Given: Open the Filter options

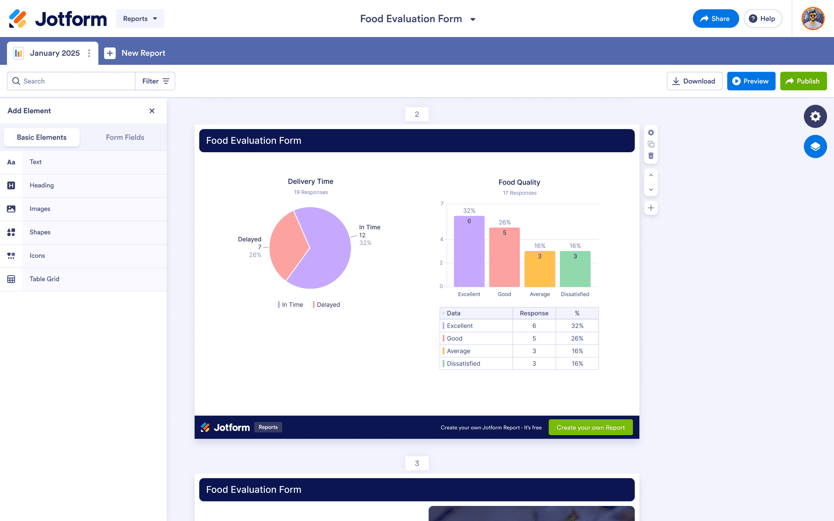Looking at the screenshot, I should (155, 81).
